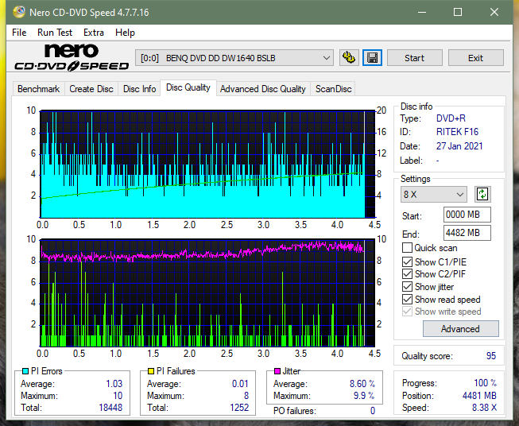Viewport: 519px width, 426px height.
Task: Switch to the ScanDisc tab
Action: [x=333, y=89]
